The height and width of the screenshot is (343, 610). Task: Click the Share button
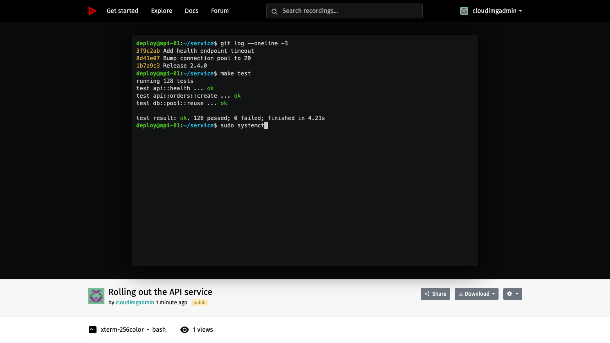coord(435,294)
